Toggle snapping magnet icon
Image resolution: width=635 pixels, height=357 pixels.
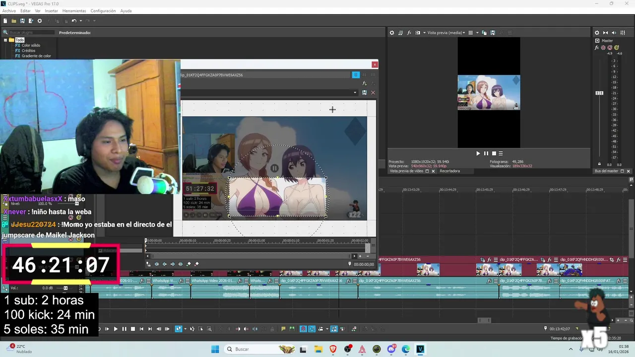[x=303, y=329]
